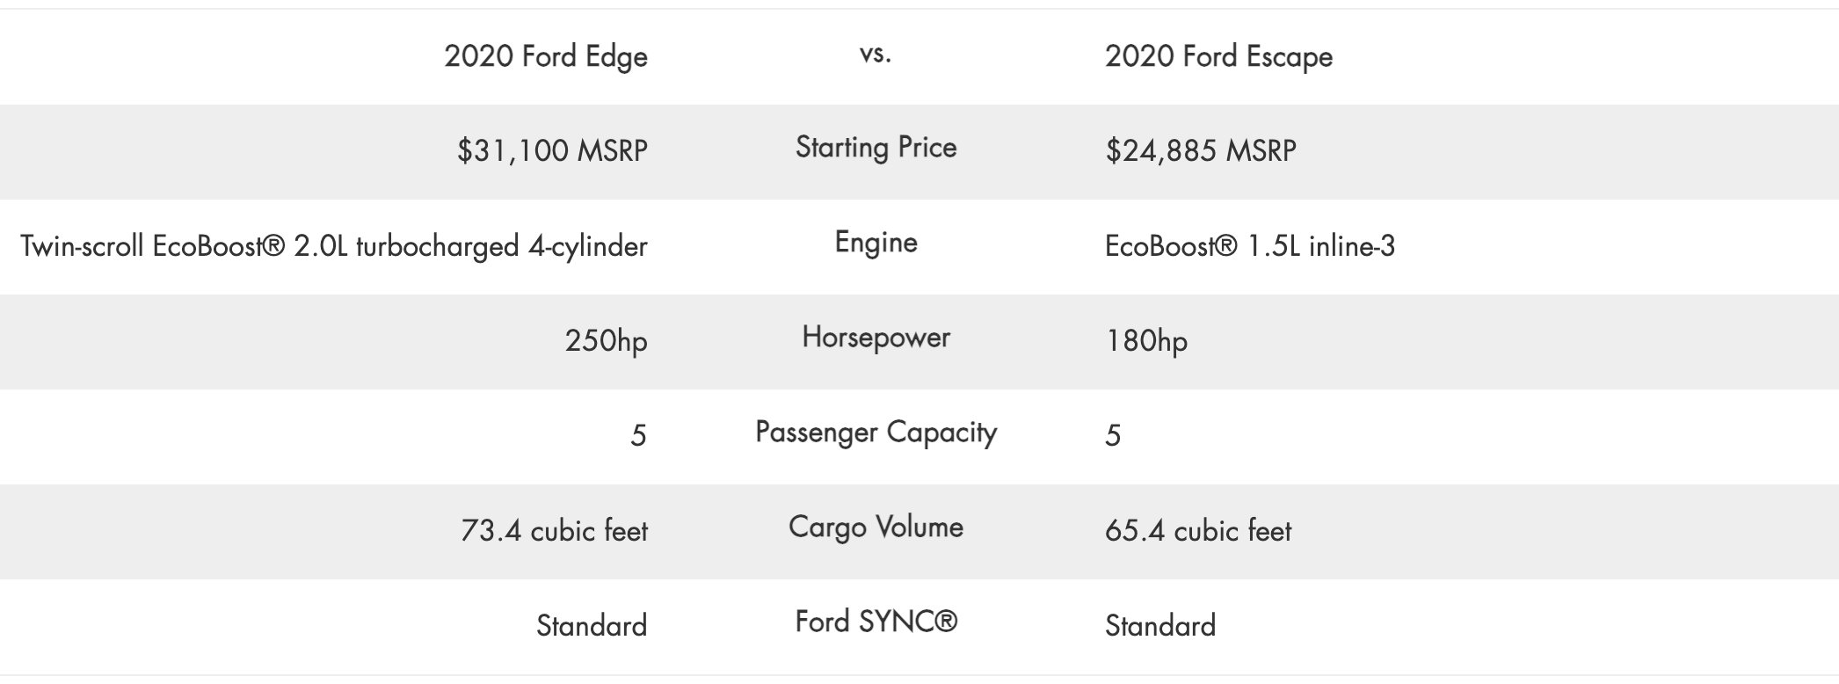Screen dimensions: 1839x684
Task: Select Standard in the Ford Escape column
Action: coord(1160,626)
